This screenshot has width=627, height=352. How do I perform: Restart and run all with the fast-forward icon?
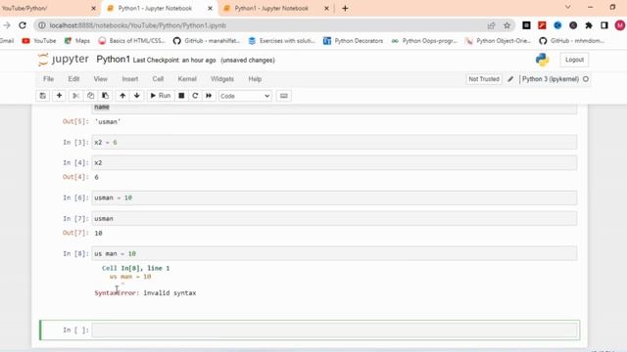[x=209, y=96]
